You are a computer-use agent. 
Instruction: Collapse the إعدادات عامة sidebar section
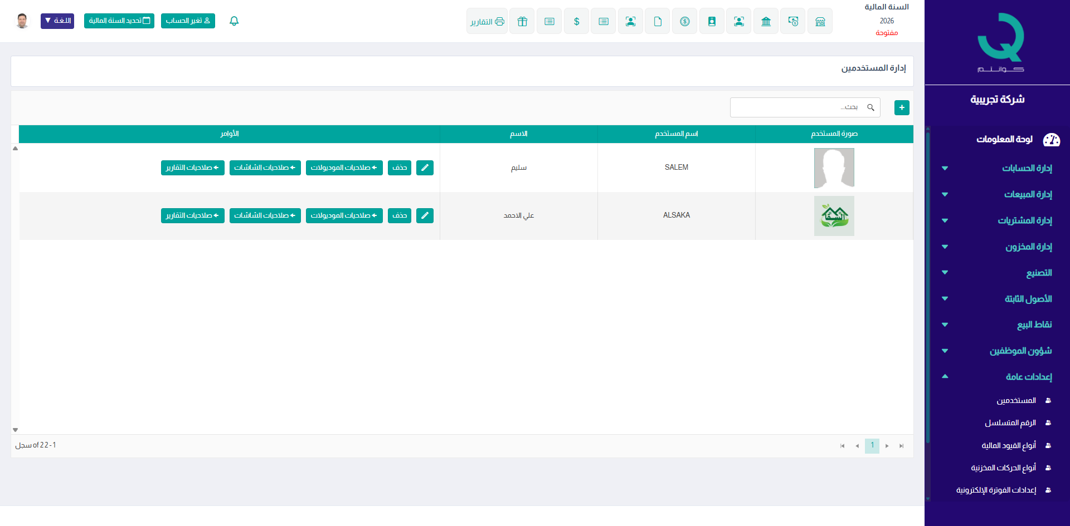[1028, 377]
